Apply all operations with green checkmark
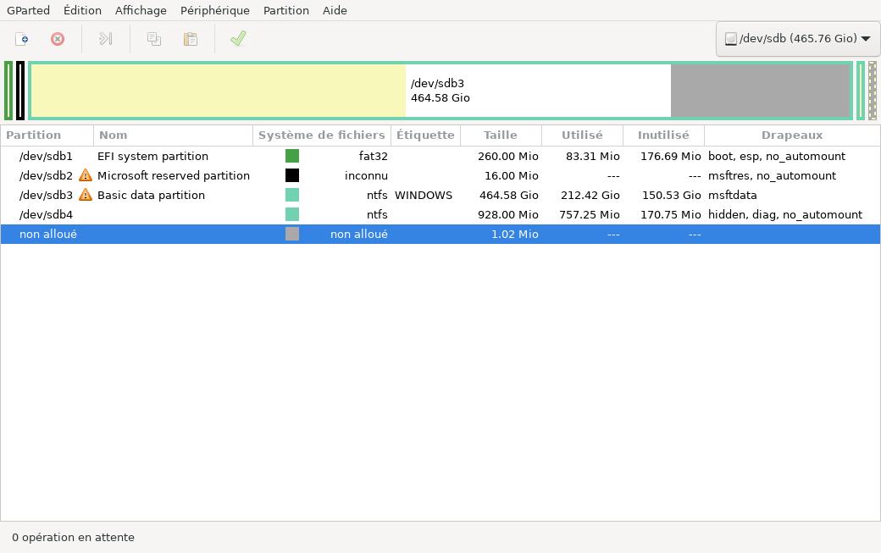 (x=238, y=39)
